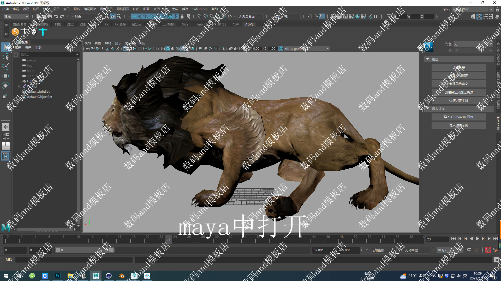The width and height of the screenshot is (501, 281).
Task: Switch to the FX shelf tab
Action: click(x=107, y=24)
